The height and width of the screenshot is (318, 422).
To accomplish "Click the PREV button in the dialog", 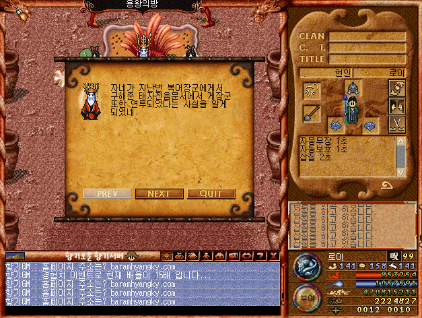I will tap(108, 194).
